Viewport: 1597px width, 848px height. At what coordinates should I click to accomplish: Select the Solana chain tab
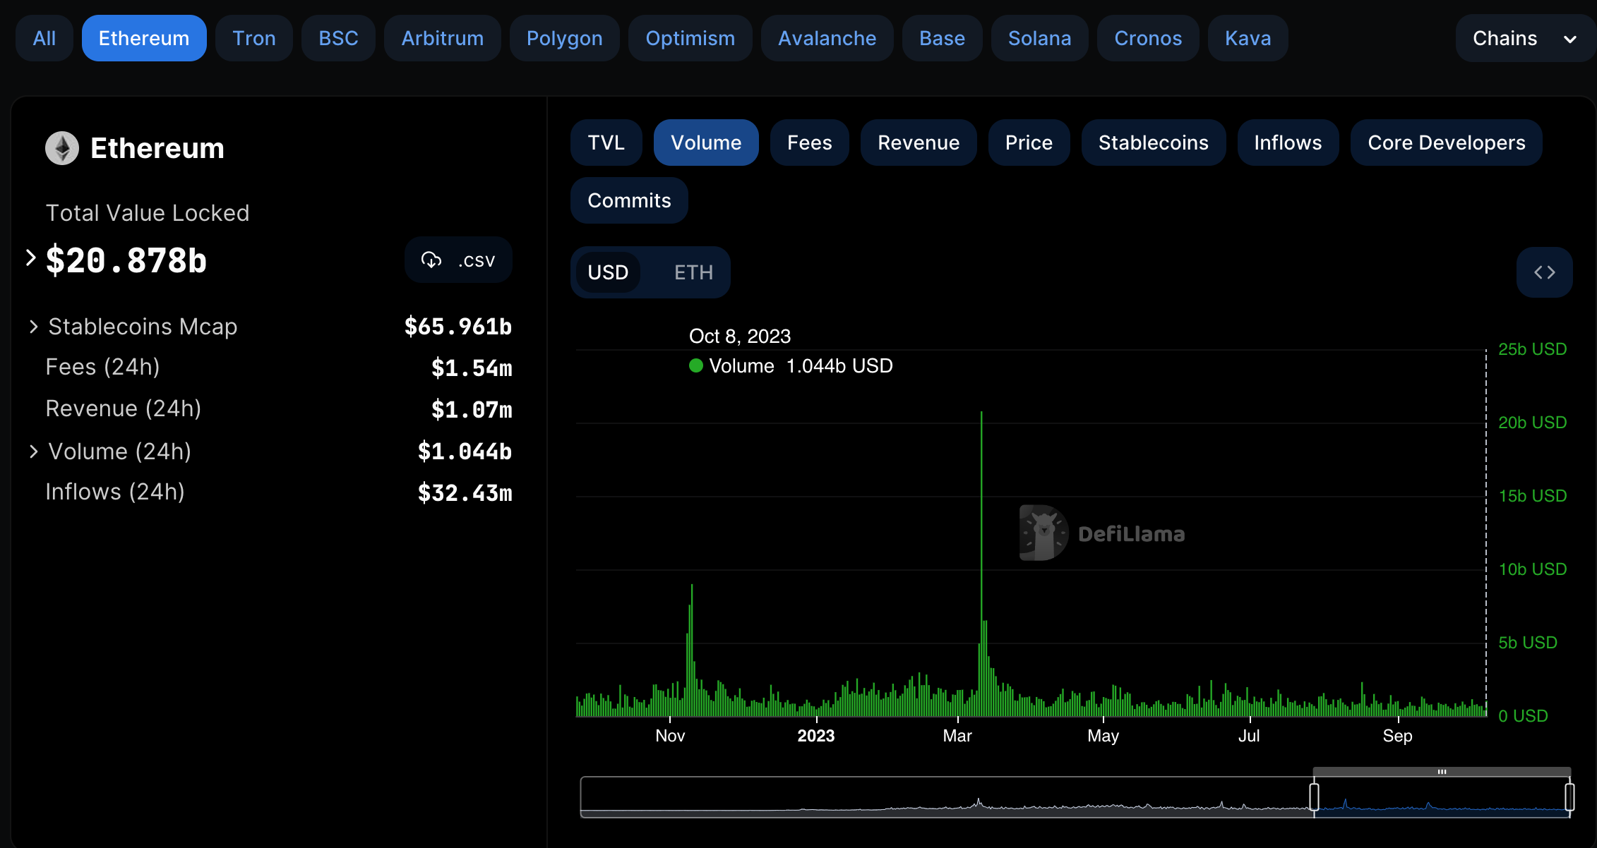click(1039, 38)
